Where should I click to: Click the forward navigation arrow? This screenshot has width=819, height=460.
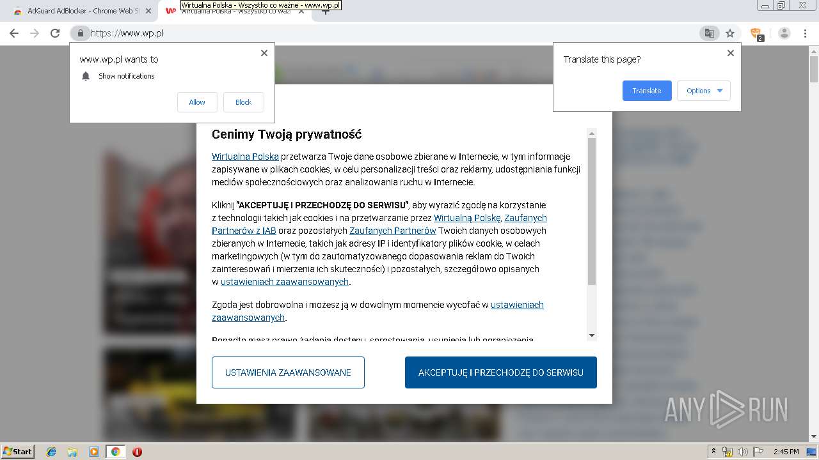[35, 33]
